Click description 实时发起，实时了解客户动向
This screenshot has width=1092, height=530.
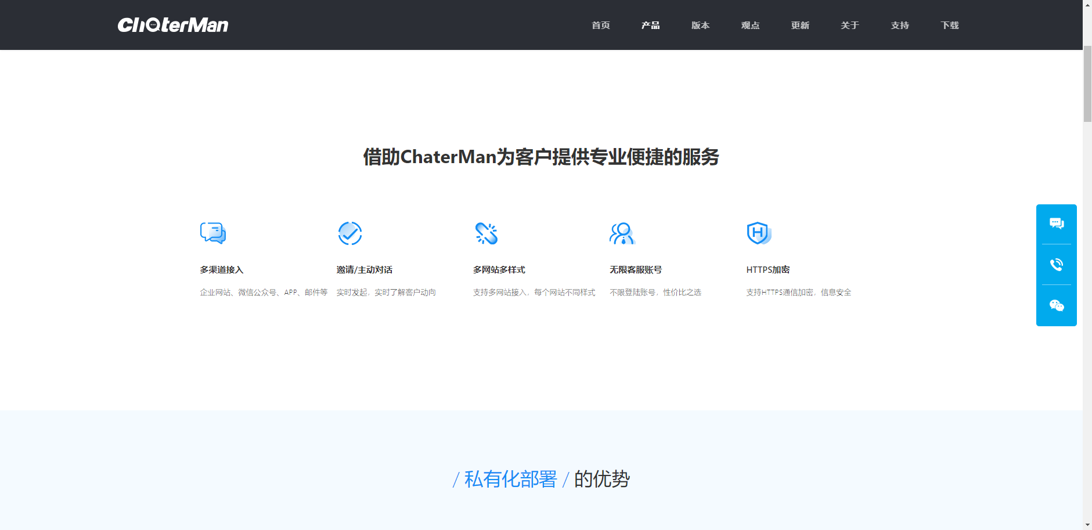point(386,293)
